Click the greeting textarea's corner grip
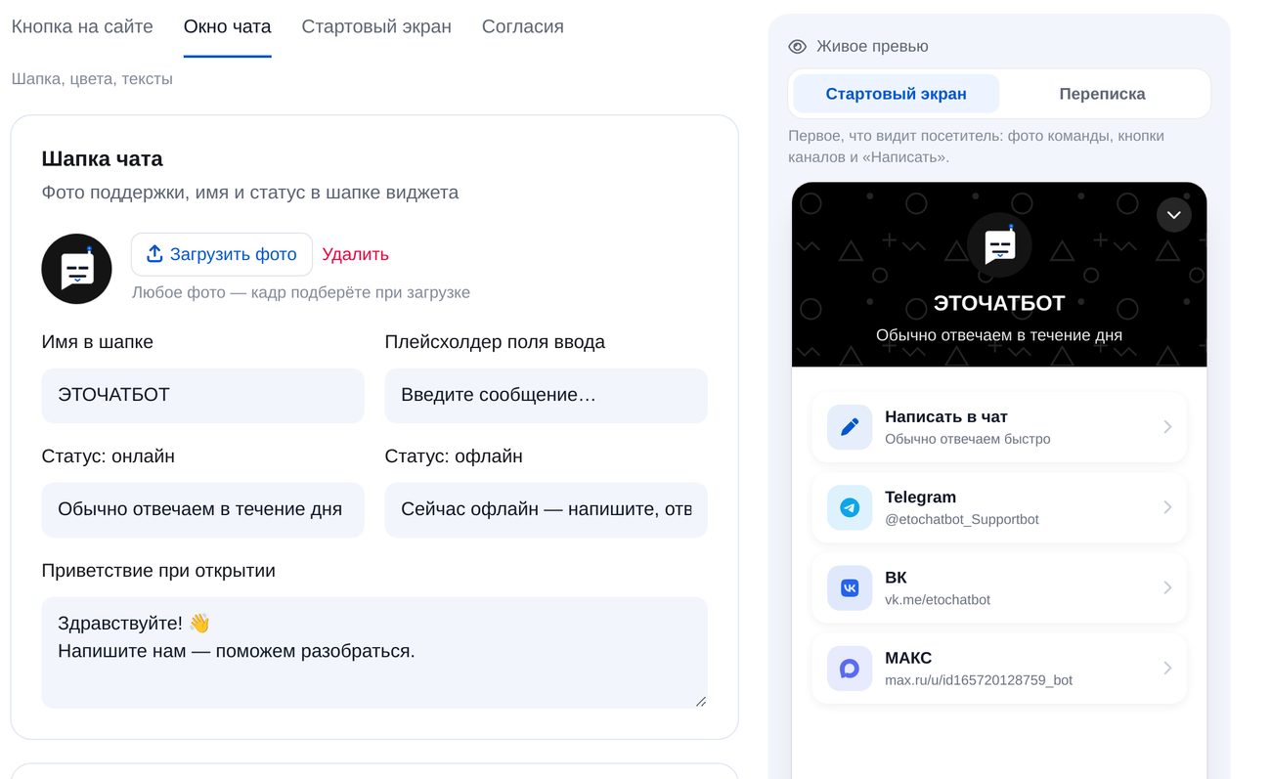Screen dimensions: 1271x779 click(x=701, y=701)
